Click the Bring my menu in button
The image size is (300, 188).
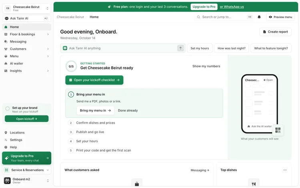click(x=96, y=111)
